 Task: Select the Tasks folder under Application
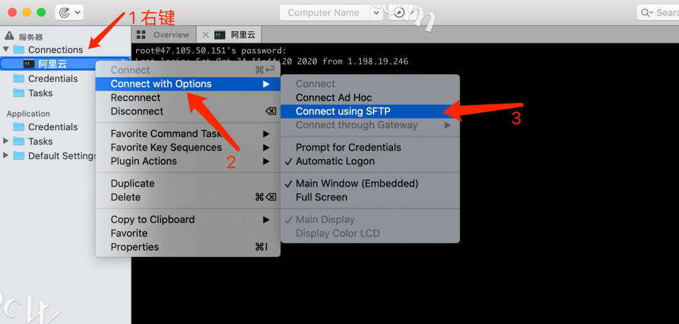(x=40, y=141)
